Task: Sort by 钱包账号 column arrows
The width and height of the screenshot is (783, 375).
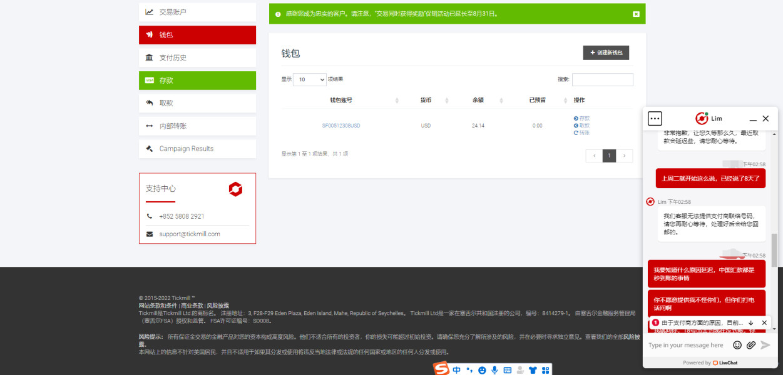Action: [x=397, y=101]
